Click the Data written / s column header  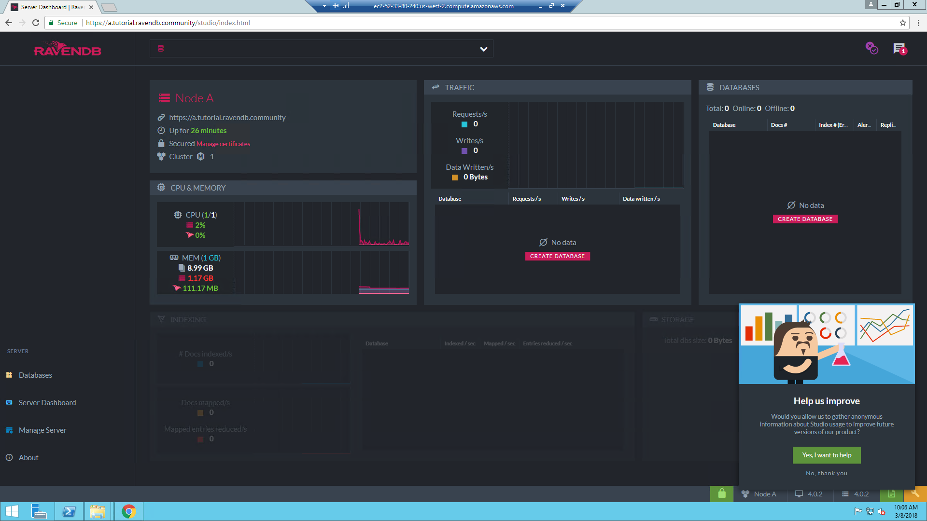pos(641,199)
